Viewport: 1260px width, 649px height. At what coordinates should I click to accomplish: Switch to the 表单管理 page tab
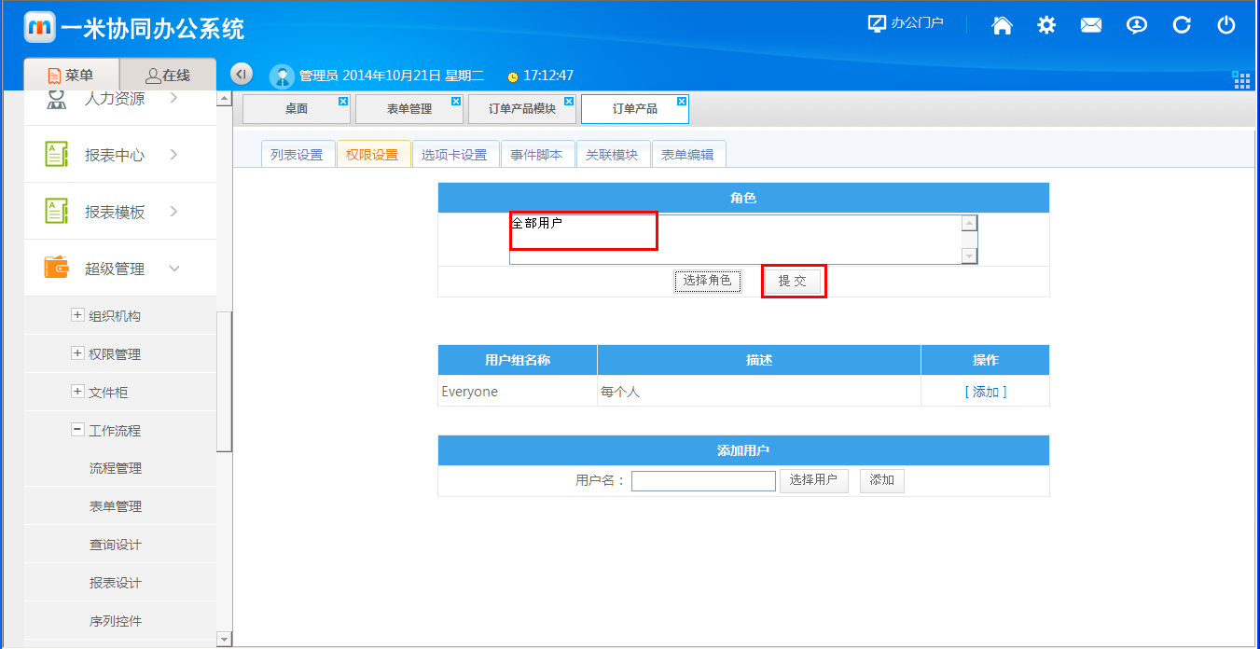pos(409,109)
